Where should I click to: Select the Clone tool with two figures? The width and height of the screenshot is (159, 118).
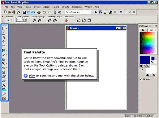[4, 59]
